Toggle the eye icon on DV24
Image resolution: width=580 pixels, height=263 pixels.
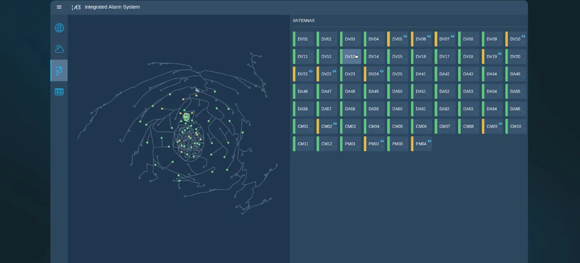coord(381,71)
